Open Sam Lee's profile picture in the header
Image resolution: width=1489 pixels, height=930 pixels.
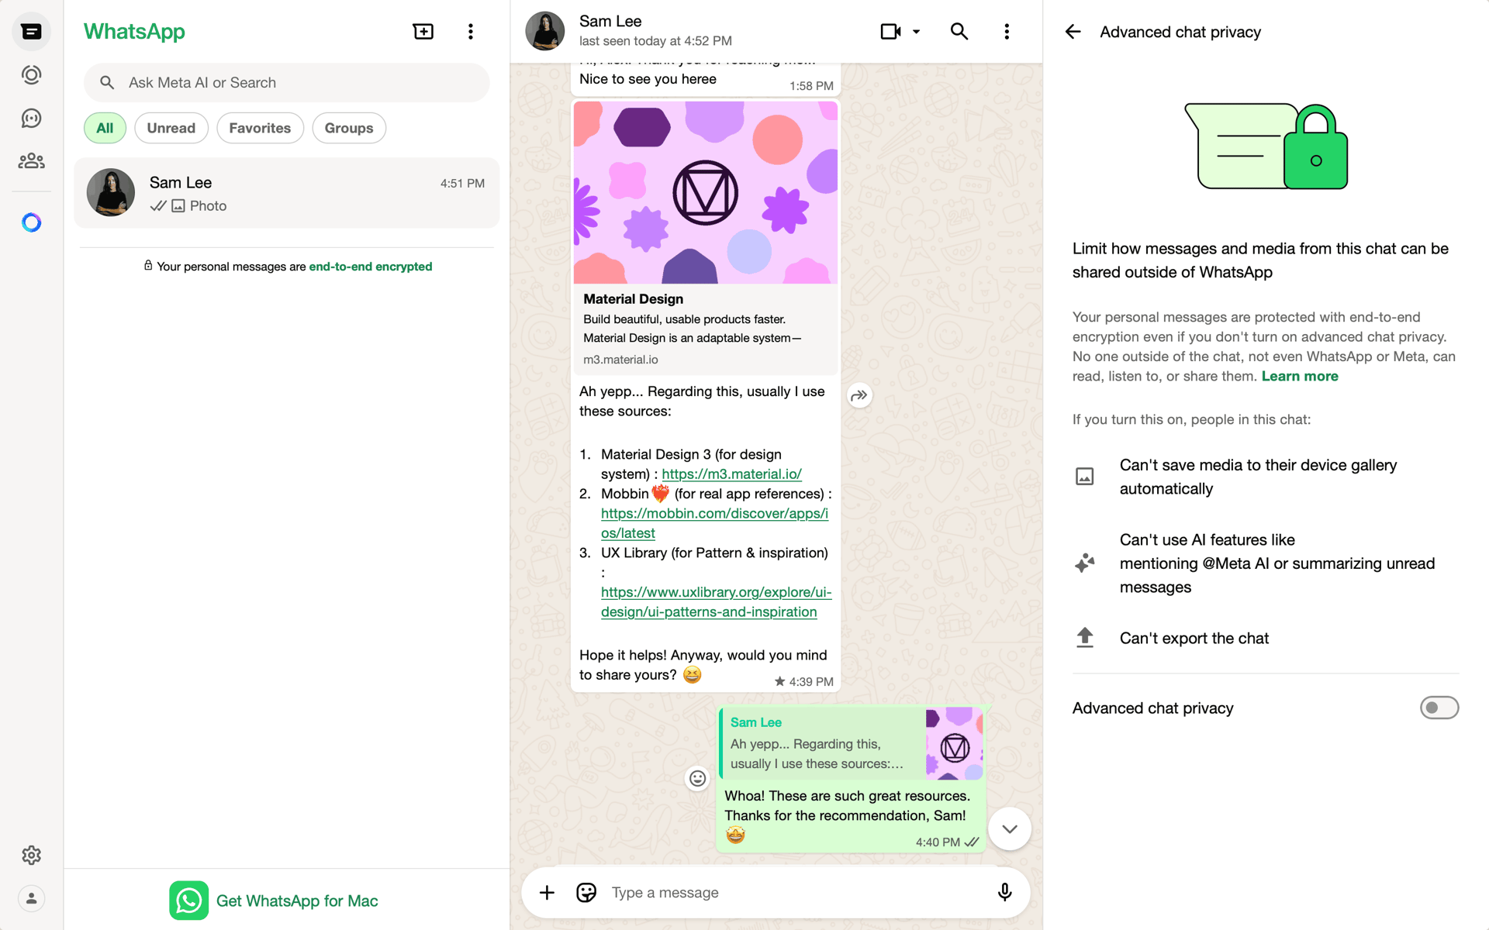coord(545,32)
